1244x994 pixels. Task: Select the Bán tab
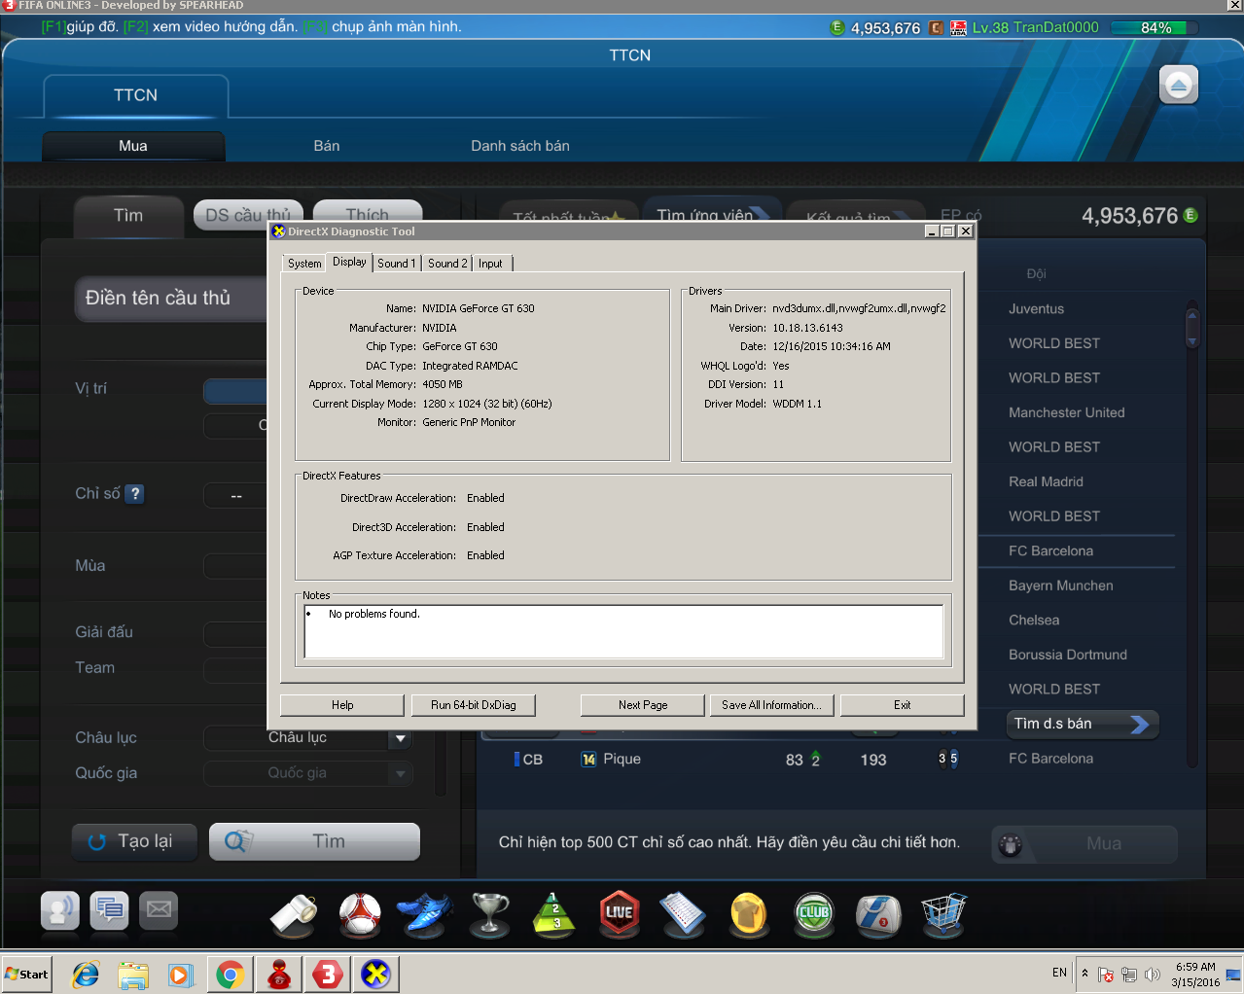pos(327,146)
